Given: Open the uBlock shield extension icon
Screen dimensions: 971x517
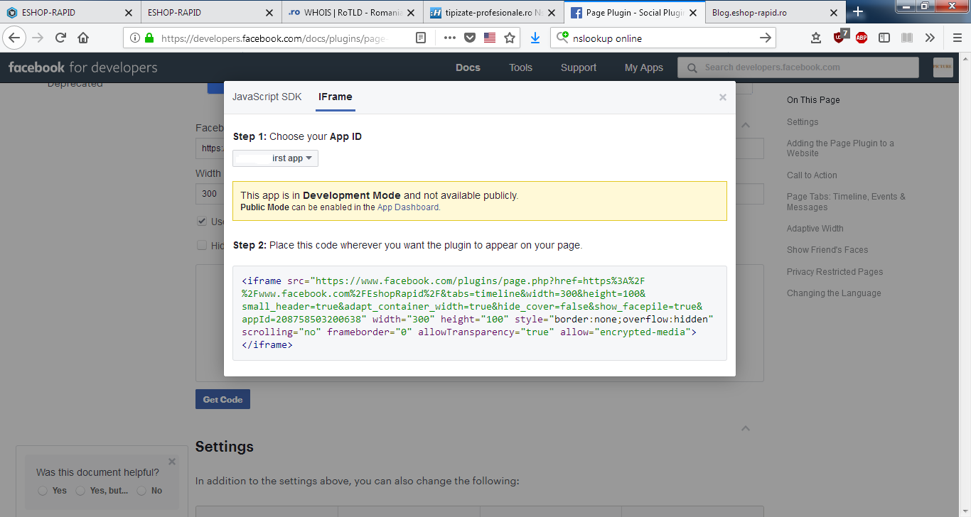Looking at the screenshot, I should point(840,37).
